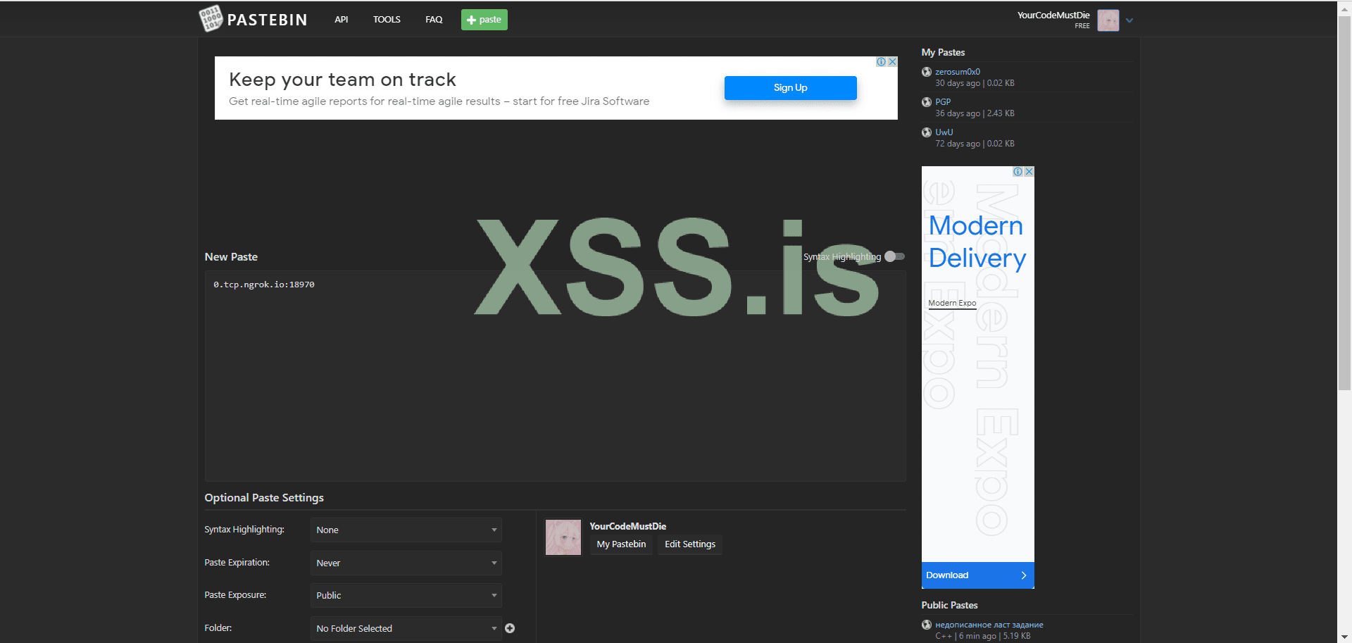1352x643 pixels.
Task: Open the UwU paste link
Action: point(944,132)
